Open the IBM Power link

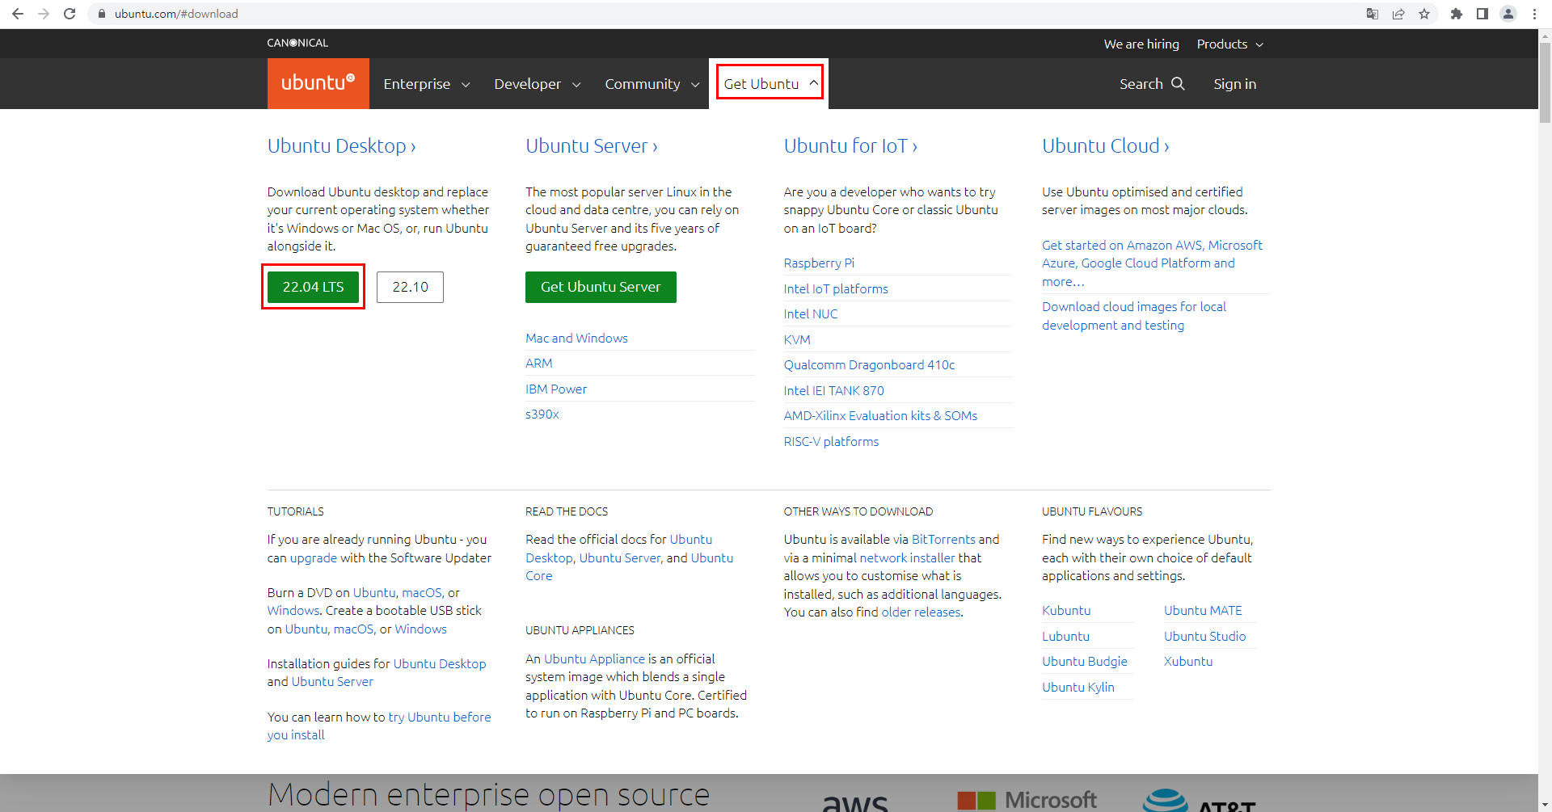[x=556, y=389]
